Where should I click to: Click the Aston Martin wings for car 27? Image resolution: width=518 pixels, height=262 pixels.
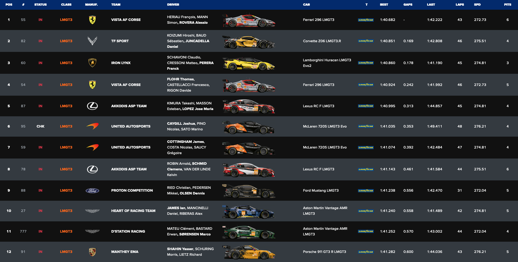click(92, 211)
